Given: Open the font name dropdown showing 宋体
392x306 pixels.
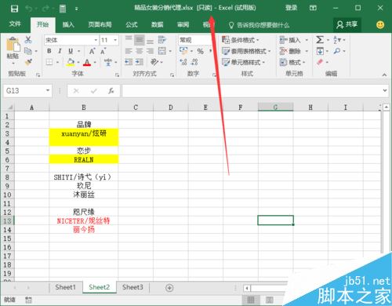Looking at the screenshot, I should coord(96,40).
